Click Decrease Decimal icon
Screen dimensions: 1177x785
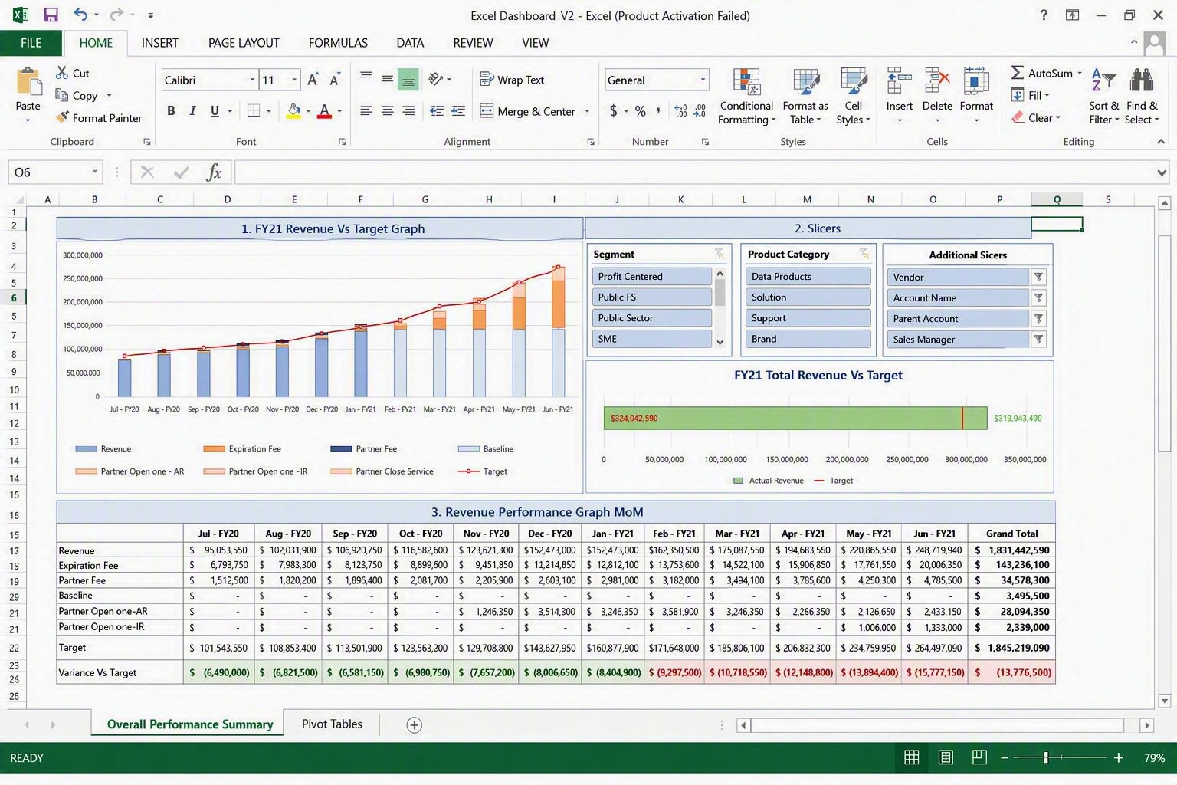pyautogui.click(x=700, y=111)
